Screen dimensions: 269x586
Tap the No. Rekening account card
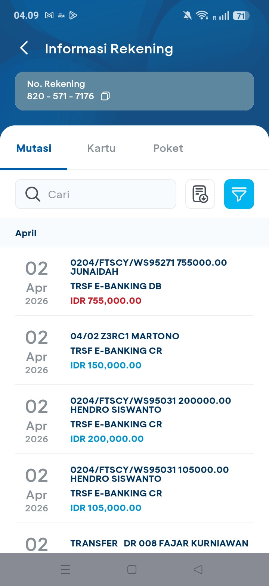click(x=134, y=91)
